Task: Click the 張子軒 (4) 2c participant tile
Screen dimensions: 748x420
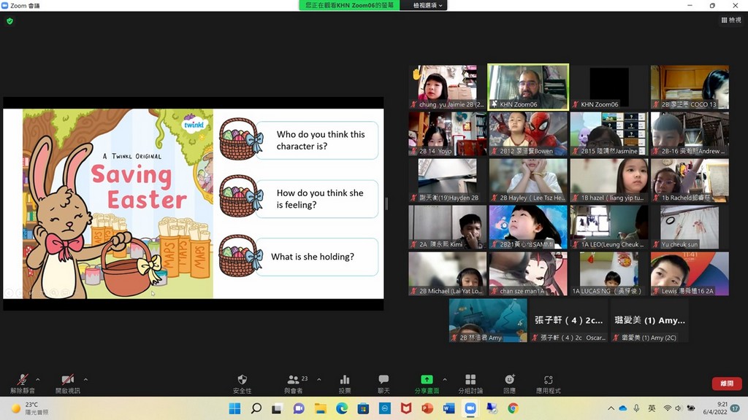Action: [x=568, y=321]
